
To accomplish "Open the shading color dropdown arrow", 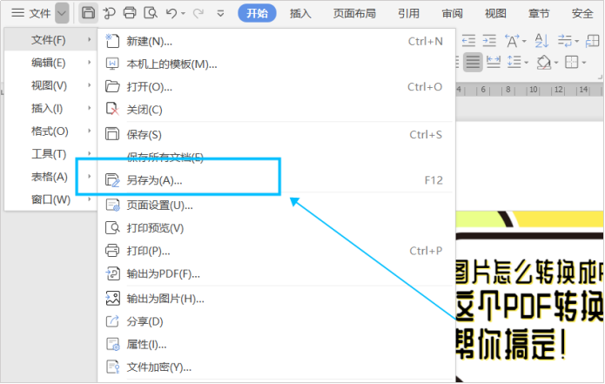I will [556, 62].
